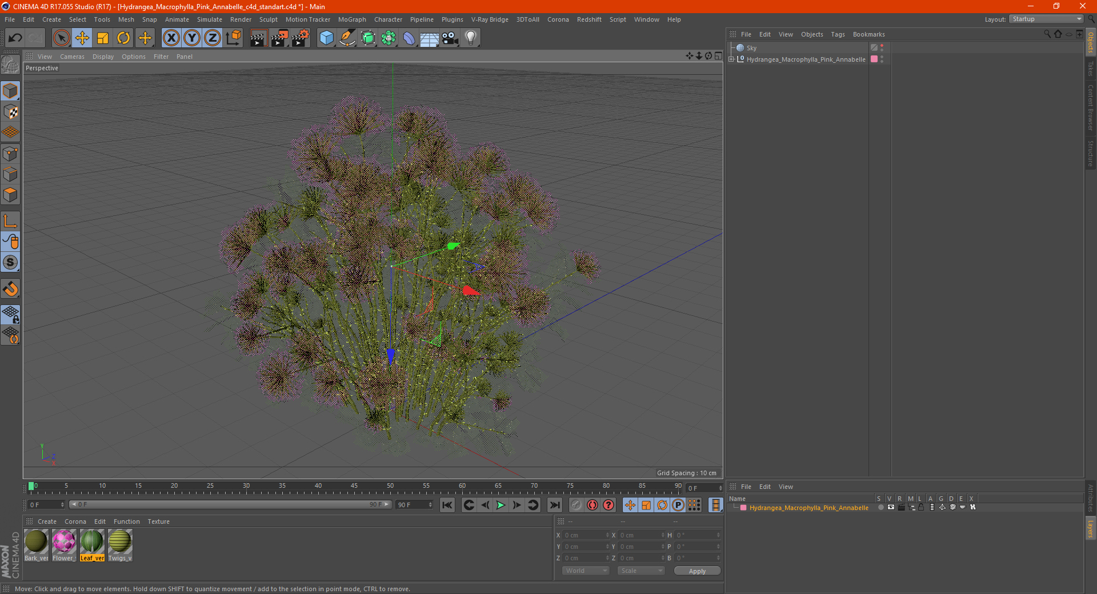Screen dimensions: 1097x594
Task: Select the Live Selection tool
Action: pyautogui.click(x=61, y=38)
